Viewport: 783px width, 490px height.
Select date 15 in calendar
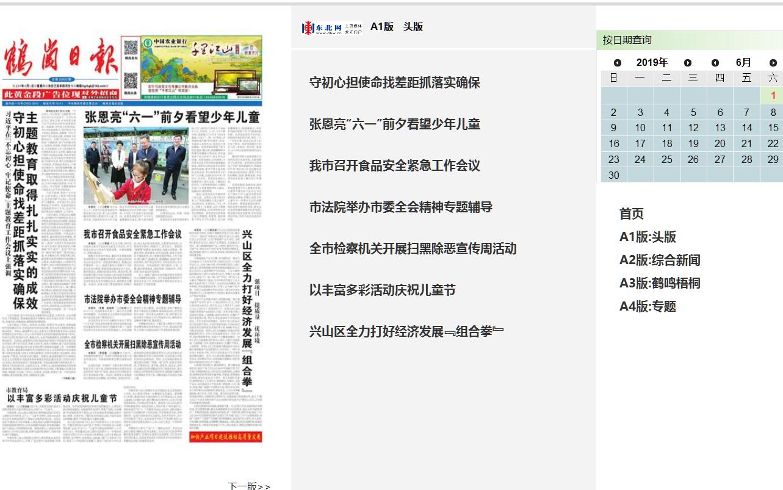pos(773,128)
